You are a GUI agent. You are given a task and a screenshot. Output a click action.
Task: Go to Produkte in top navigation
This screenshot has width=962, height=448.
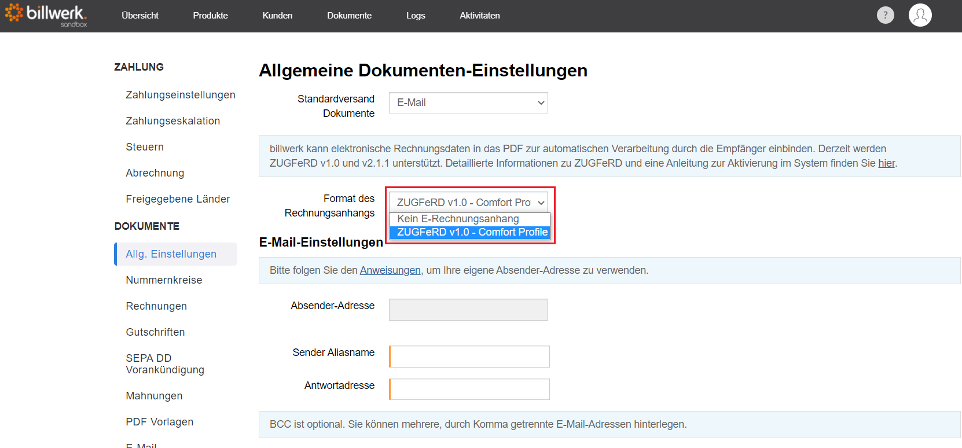[x=210, y=16]
